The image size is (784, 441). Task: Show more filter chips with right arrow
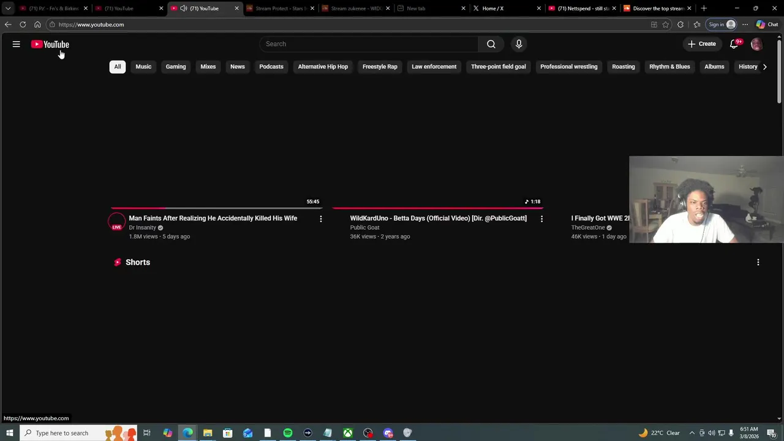[764, 67]
